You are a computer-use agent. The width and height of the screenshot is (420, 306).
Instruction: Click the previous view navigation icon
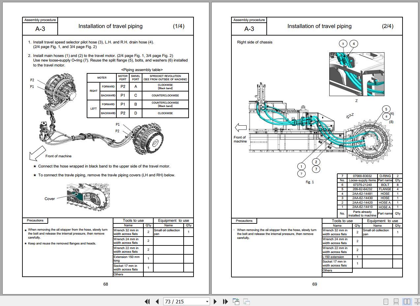pyautogui.click(x=236, y=301)
